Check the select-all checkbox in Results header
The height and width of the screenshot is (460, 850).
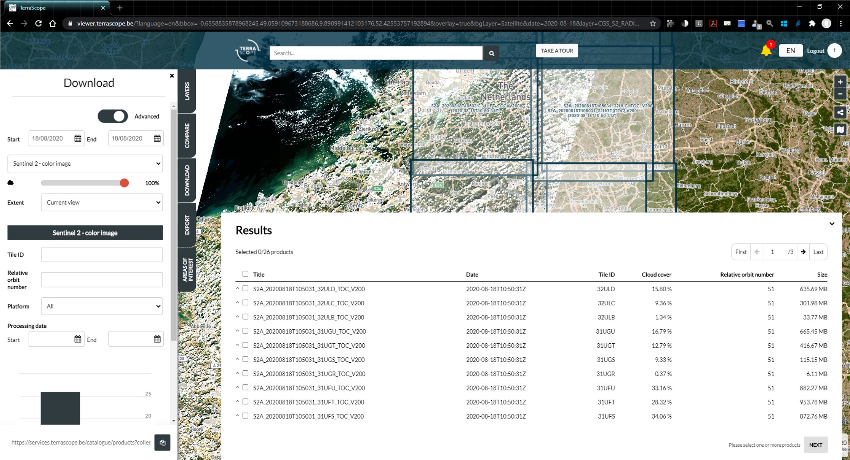click(246, 274)
